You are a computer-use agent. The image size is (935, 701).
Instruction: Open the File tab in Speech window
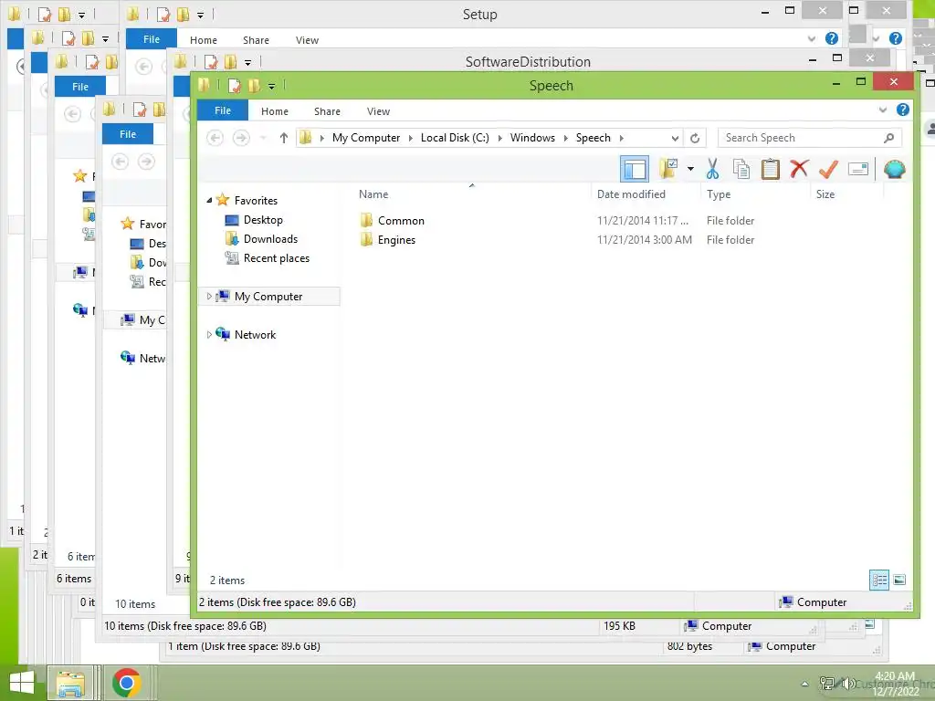(x=223, y=110)
